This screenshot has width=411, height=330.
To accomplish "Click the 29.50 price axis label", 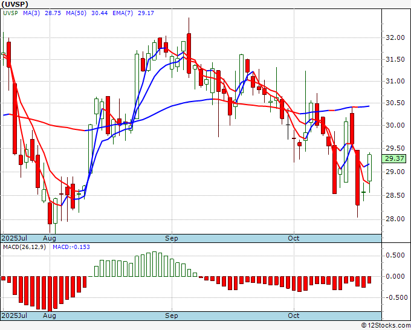I will pos(395,148).
